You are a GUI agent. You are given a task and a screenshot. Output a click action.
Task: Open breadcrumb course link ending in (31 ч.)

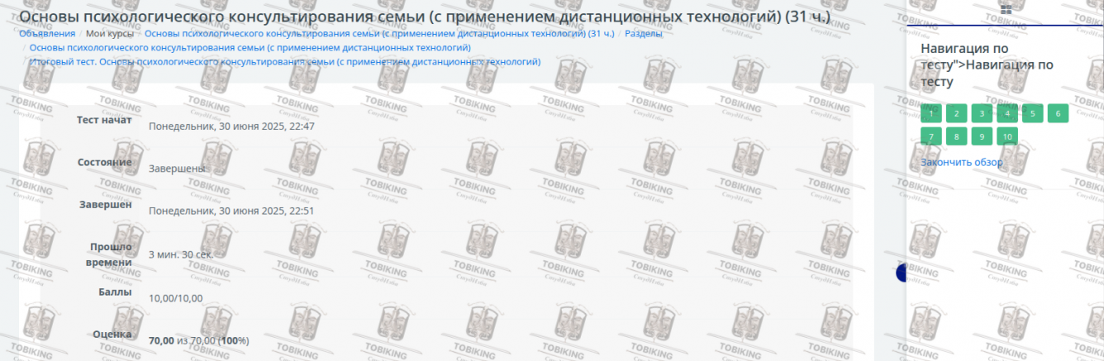(379, 34)
